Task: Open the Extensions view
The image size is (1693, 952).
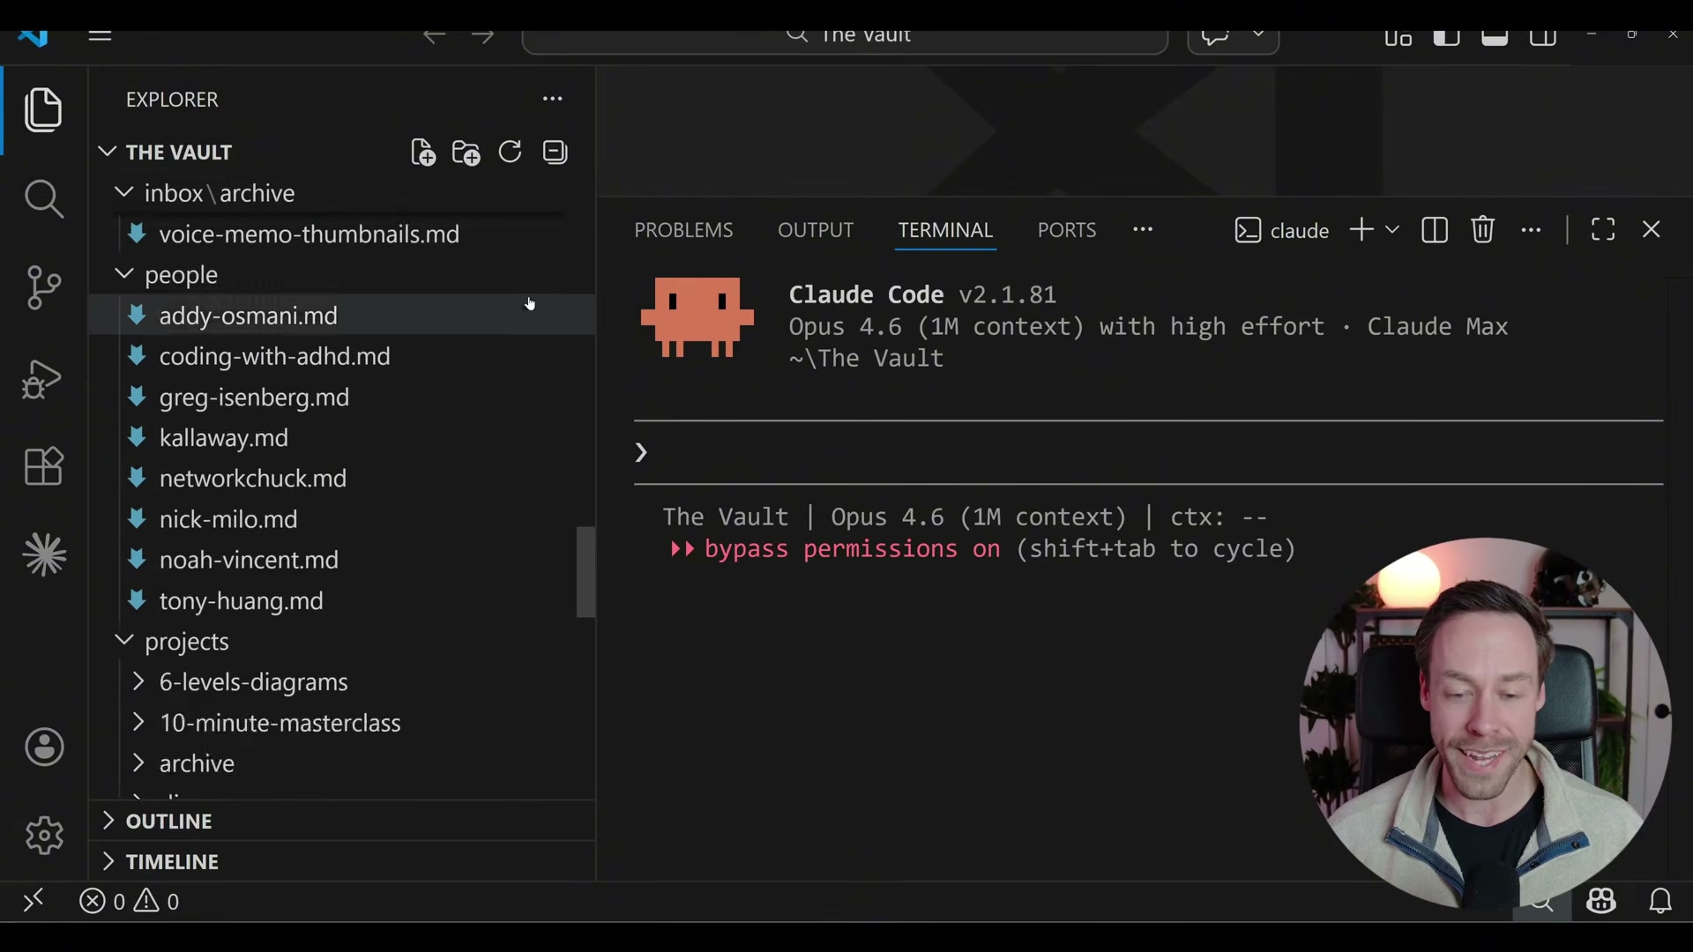Action: (42, 466)
